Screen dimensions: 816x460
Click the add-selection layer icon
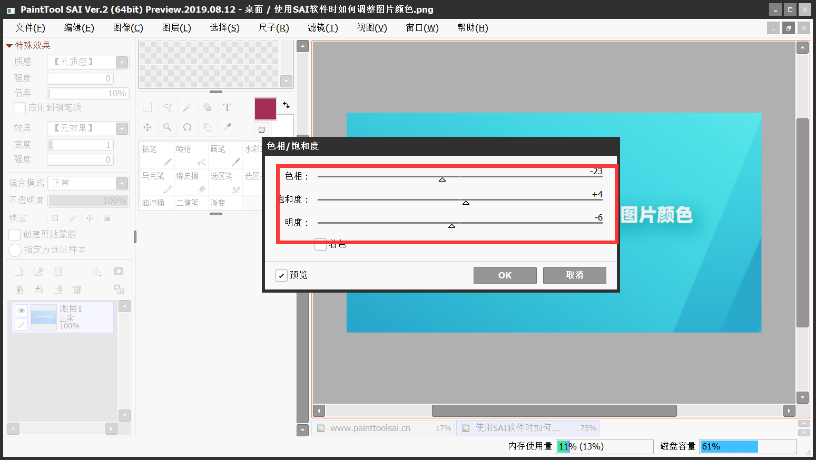tap(38, 289)
